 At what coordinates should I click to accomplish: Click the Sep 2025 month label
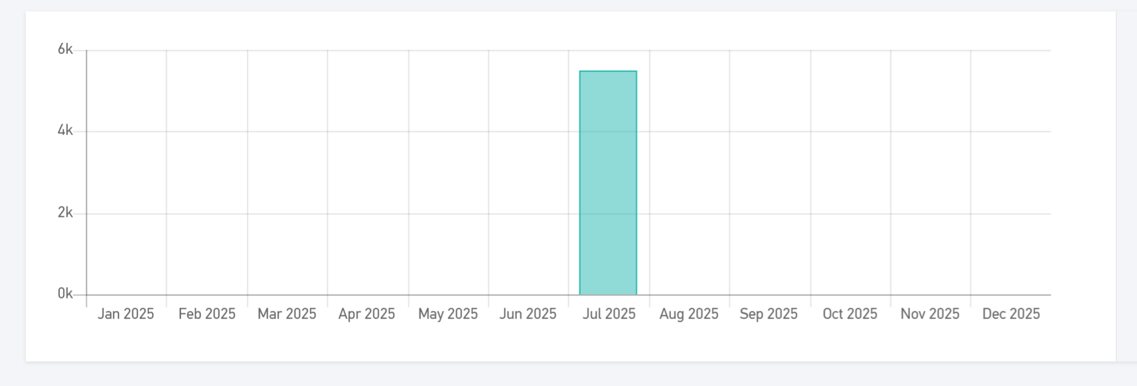coord(768,314)
